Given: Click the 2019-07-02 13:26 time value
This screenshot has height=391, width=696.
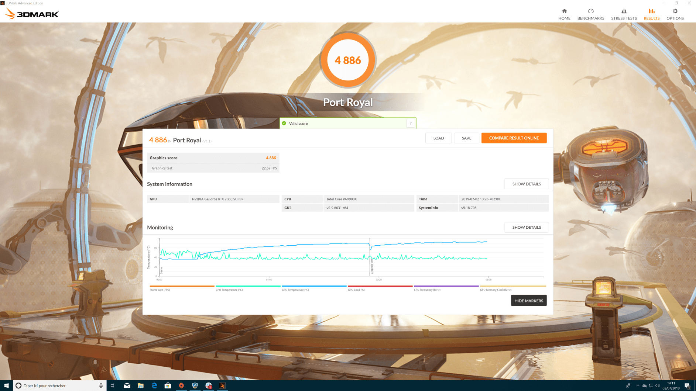Looking at the screenshot, I should [x=480, y=199].
